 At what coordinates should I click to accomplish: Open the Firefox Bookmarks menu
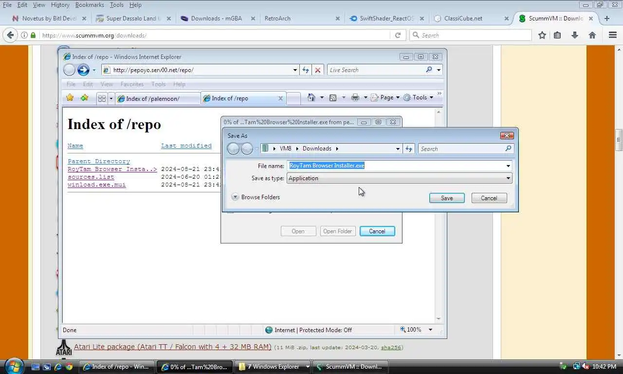(90, 5)
